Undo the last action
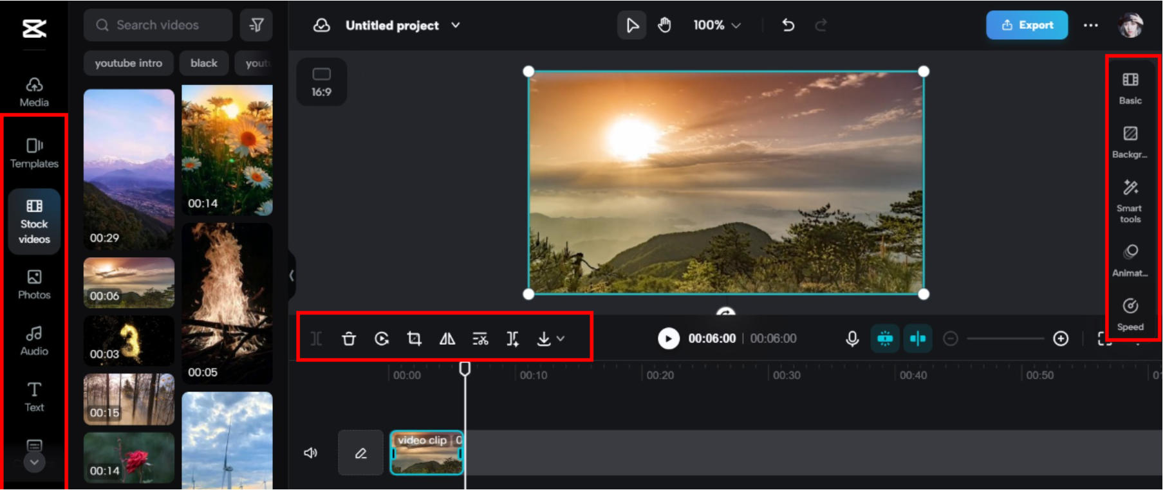Viewport: 1165px width, 490px height. 788,25
